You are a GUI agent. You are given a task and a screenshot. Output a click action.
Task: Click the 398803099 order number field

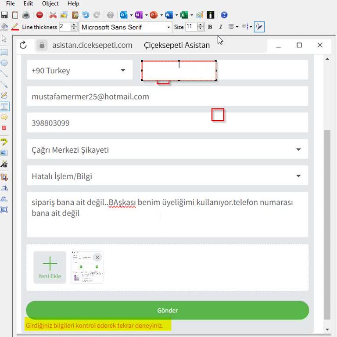[167, 123]
